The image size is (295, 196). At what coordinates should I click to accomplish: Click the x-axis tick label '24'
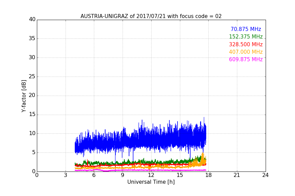click(x=265, y=175)
